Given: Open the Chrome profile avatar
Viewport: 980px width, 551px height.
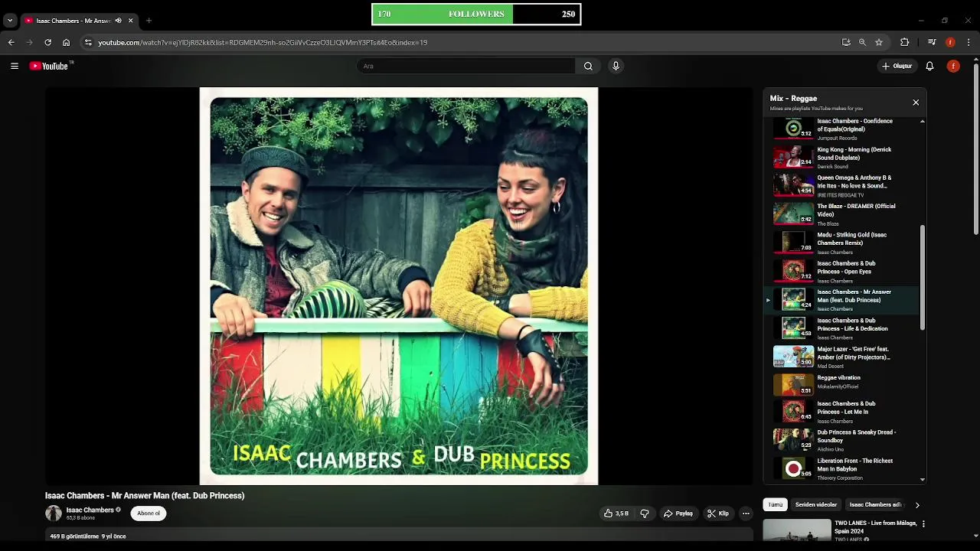Looking at the screenshot, I should click(950, 42).
